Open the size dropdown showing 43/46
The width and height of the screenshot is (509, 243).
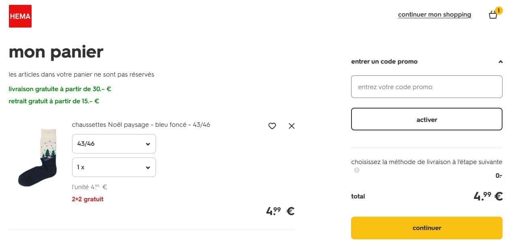click(113, 144)
